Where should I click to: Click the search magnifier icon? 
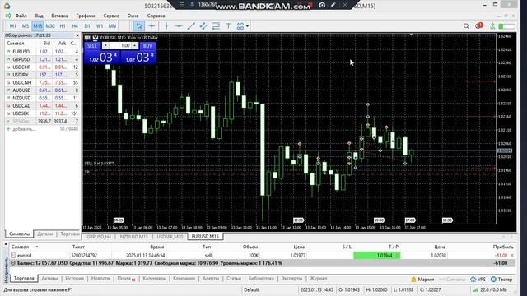[466, 25]
